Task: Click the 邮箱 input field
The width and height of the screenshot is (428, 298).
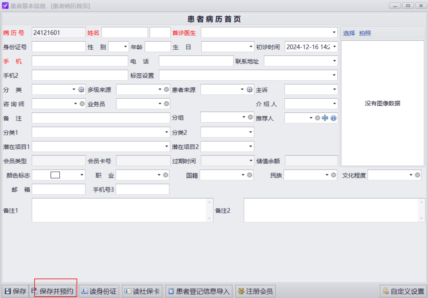Action: (59, 189)
